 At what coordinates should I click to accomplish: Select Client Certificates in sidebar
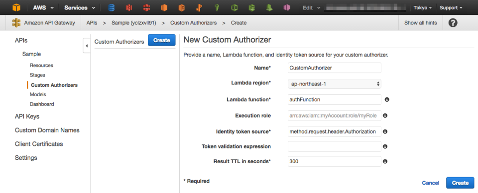click(x=39, y=144)
